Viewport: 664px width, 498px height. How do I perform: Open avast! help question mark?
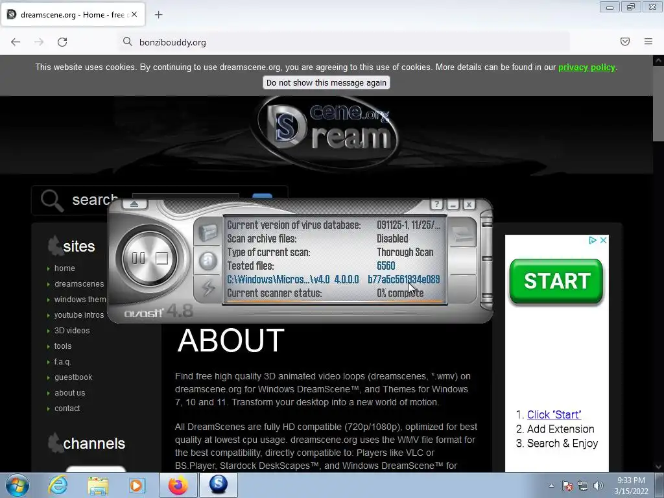[x=436, y=204]
